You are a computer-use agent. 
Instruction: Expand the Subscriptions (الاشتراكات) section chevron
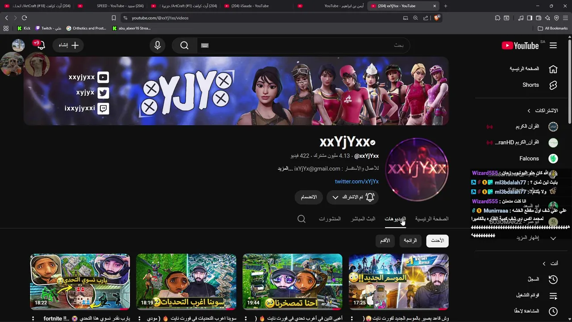pos(529,110)
